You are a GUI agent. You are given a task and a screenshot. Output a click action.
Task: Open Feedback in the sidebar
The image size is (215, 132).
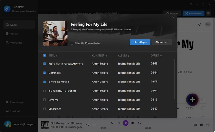point(19,111)
